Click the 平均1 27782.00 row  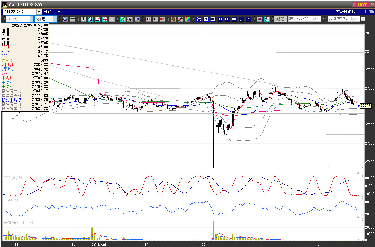coord(25,78)
